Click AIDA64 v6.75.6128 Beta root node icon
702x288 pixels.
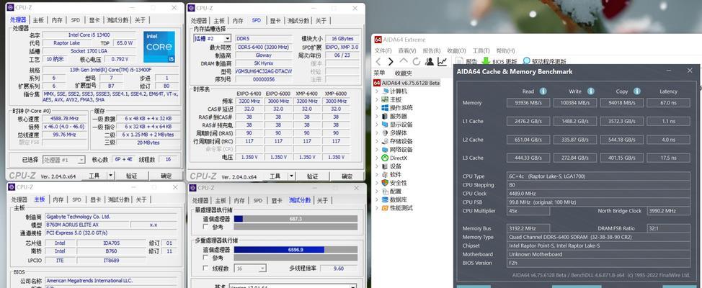tap(378, 83)
